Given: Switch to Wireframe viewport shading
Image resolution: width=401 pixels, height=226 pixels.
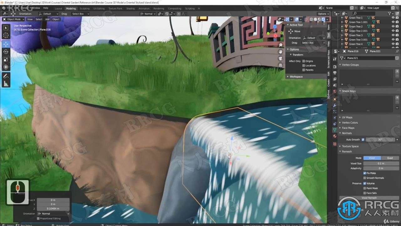Looking at the screenshot, I should (311, 19).
